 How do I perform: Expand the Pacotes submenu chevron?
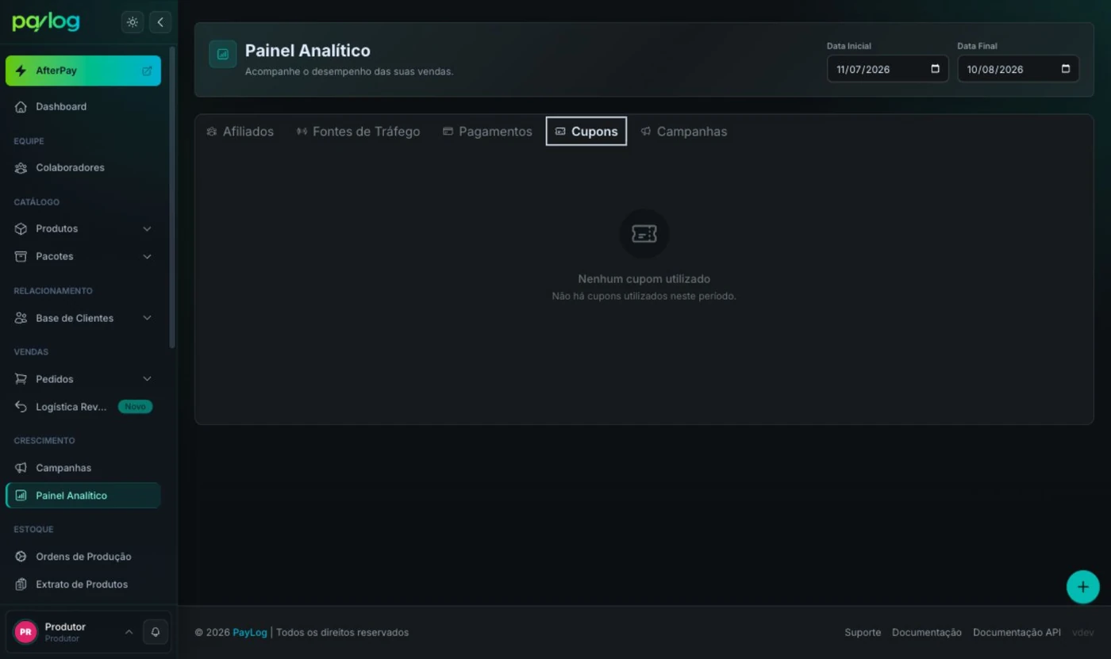147,256
